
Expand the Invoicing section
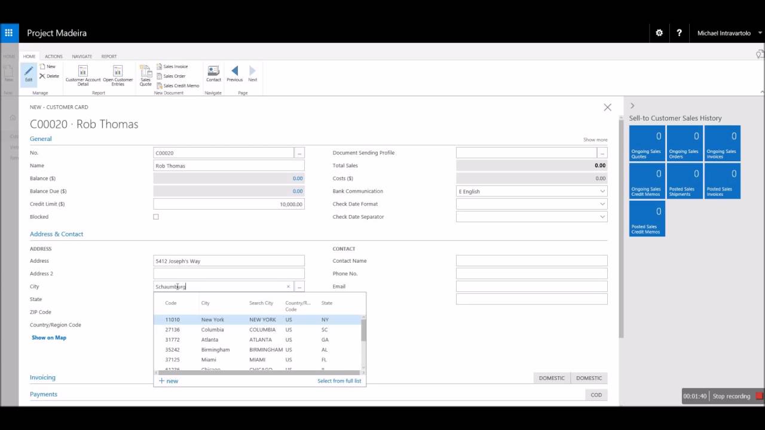point(42,377)
